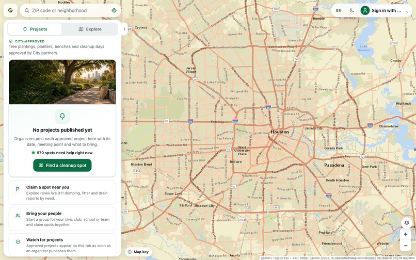416x260 pixels.
Task: Focus the ZIP code or neighborhood search field
Action: click(x=70, y=10)
